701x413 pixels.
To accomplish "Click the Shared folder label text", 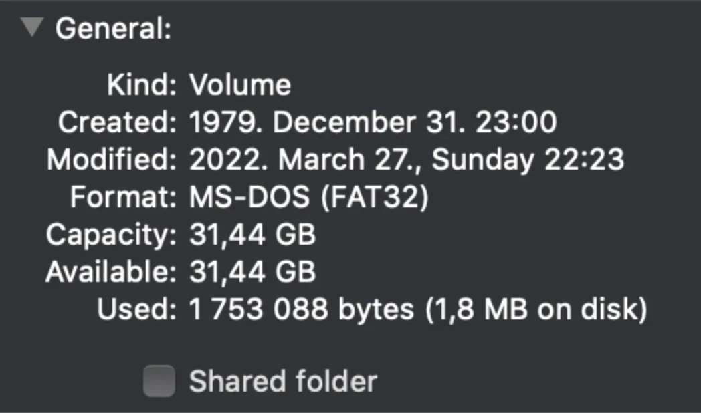I will click(x=283, y=382).
